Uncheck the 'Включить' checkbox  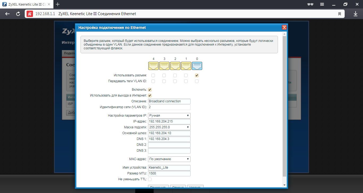[x=150, y=90]
